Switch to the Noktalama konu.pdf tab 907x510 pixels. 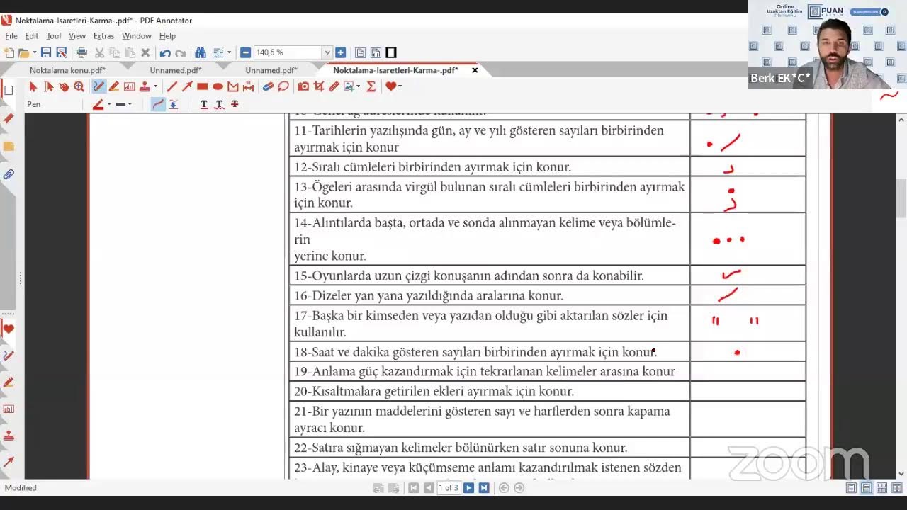coord(67,70)
